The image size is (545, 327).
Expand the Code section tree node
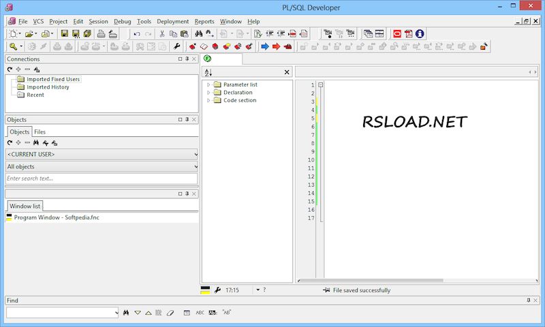[x=208, y=100]
